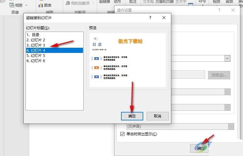243x156 pixels.
Task: Toggle 单击时突出显示 checkbox
Action: (x=123, y=134)
